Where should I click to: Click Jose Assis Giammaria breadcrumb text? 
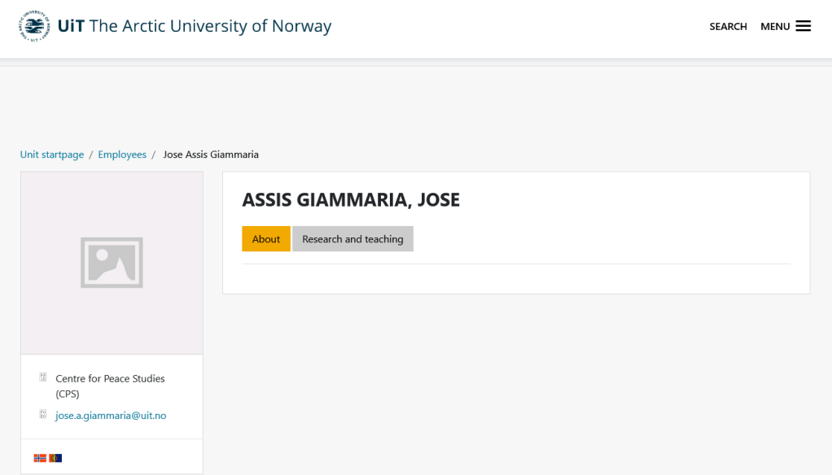pyautogui.click(x=211, y=155)
